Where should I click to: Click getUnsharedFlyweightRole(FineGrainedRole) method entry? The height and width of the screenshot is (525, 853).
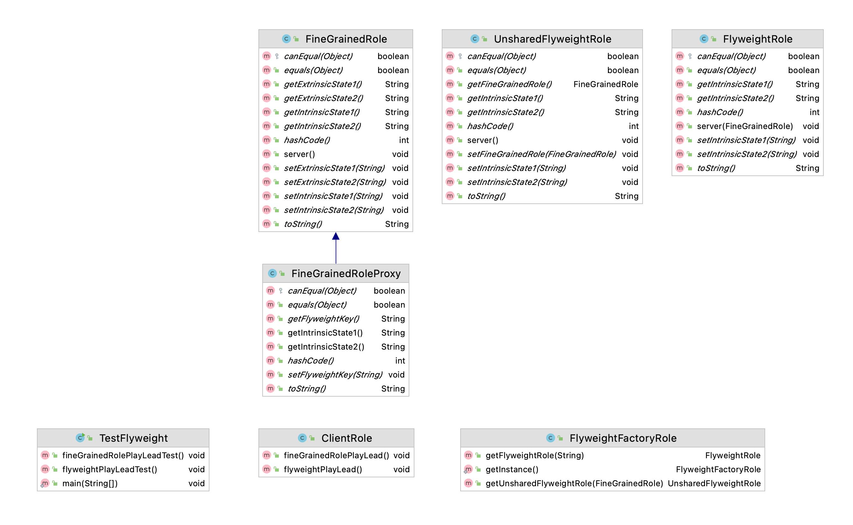tap(574, 483)
